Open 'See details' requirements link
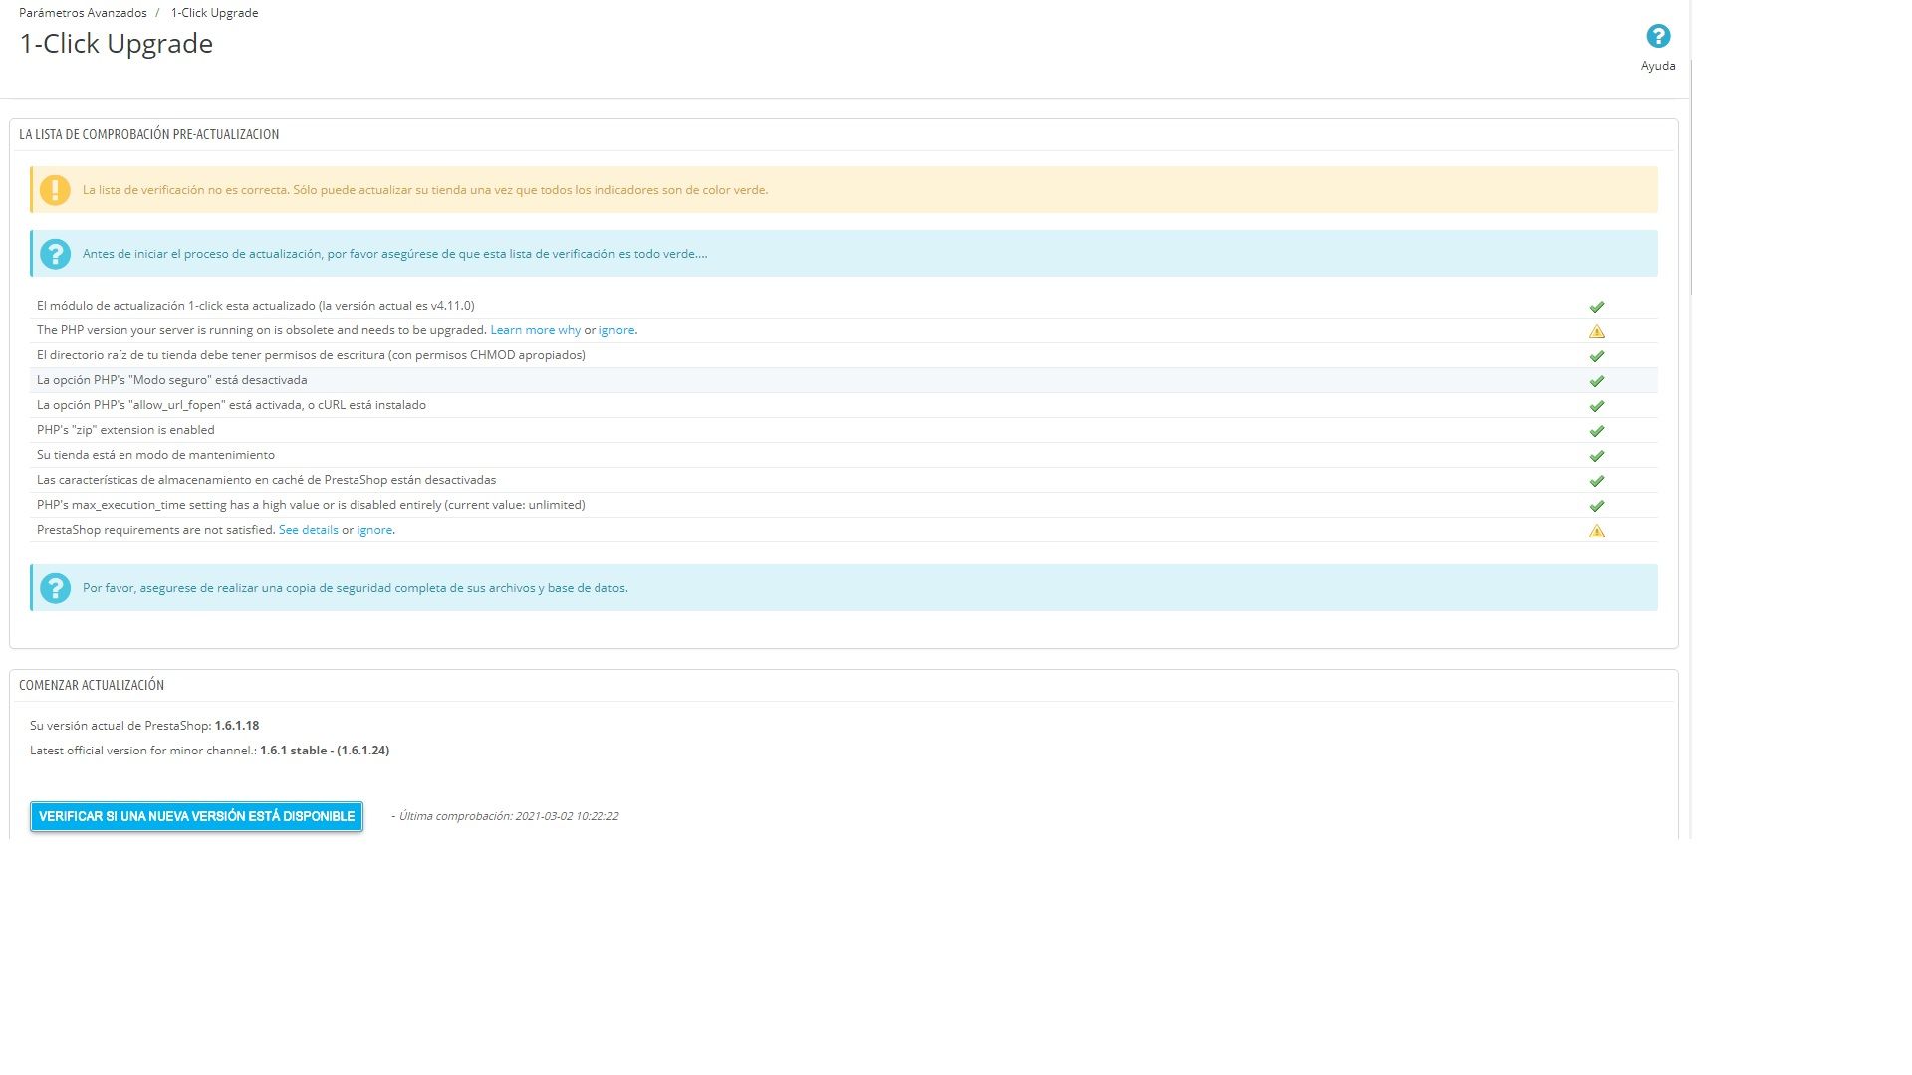 308,530
